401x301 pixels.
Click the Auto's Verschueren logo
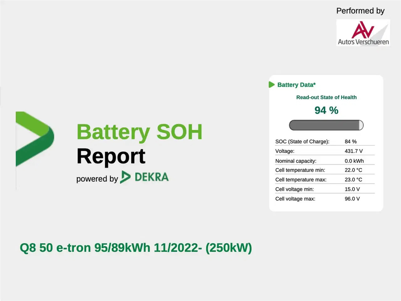tap(363, 33)
